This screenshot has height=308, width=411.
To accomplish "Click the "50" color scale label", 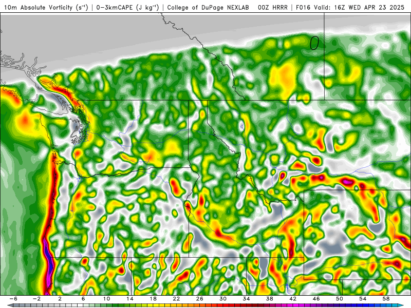I will point(340,299).
